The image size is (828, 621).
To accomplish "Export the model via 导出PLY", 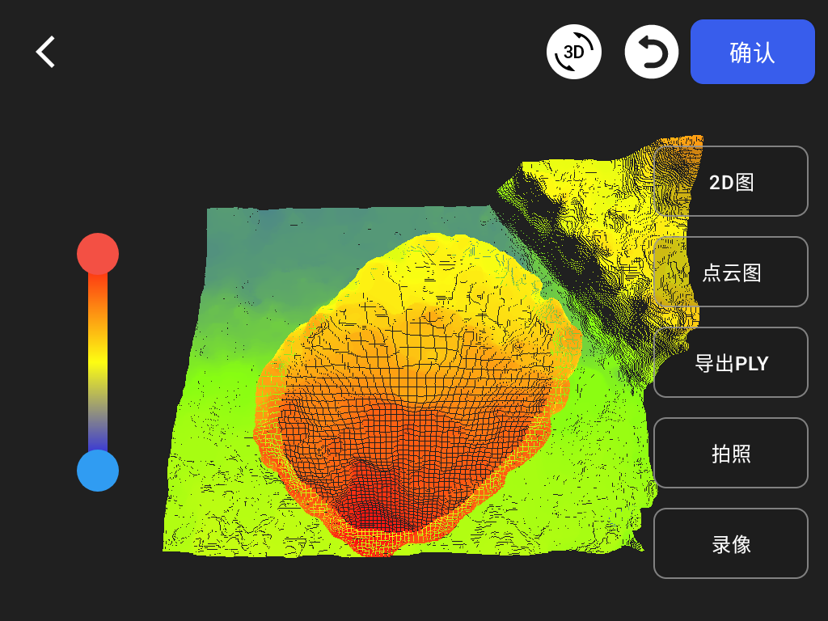I will (x=731, y=363).
